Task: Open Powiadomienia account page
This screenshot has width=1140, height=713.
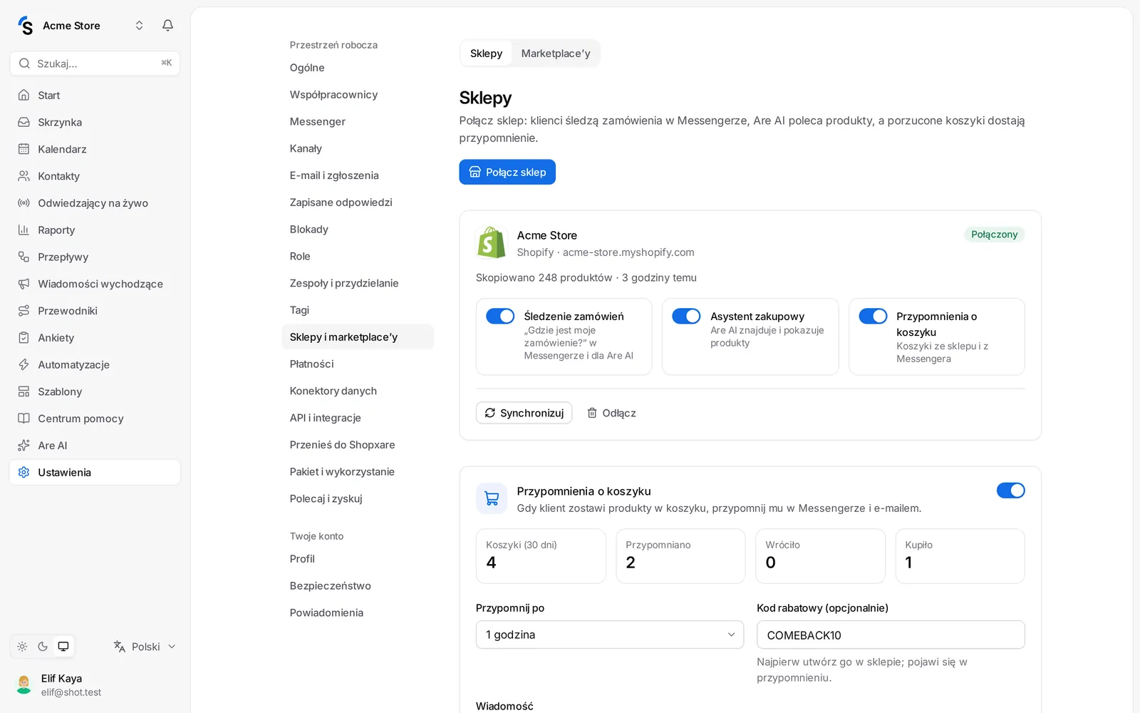Action: tap(357, 612)
